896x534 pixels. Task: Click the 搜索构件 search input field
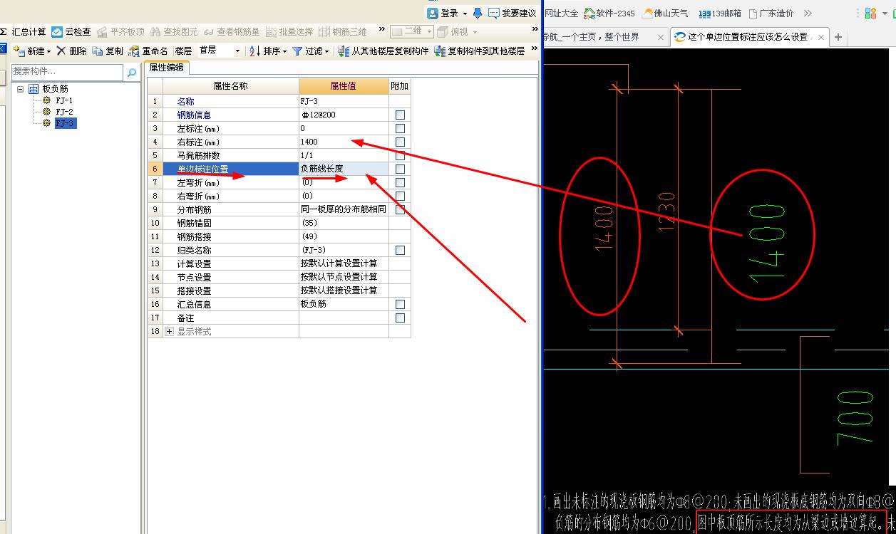[x=68, y=72]
